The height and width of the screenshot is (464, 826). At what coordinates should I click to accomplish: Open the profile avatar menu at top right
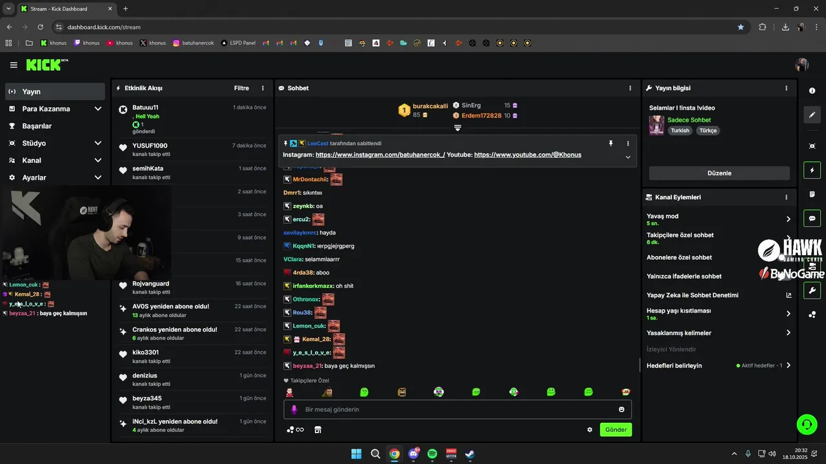(802, 65)
